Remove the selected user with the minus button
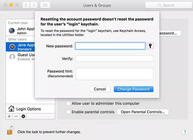This screenshot has height=140, width=193. 16,116
